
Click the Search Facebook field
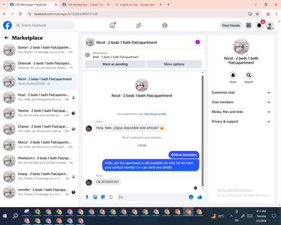(x=44, y=25)
